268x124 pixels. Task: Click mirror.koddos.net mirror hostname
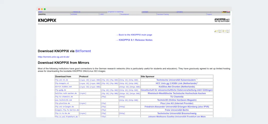tap(64, 86)
